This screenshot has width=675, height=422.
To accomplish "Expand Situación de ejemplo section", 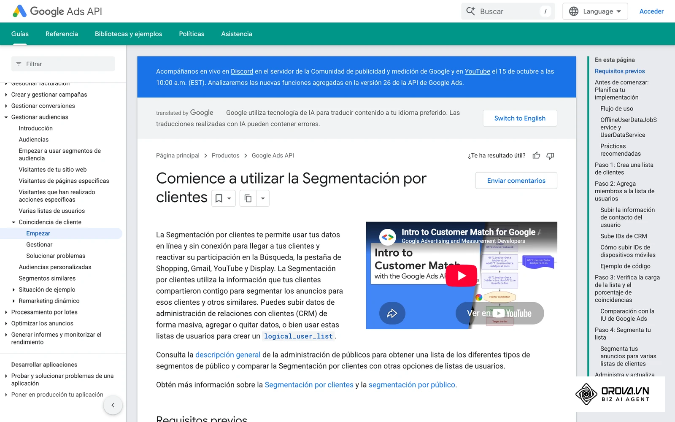I will point(13,290).
